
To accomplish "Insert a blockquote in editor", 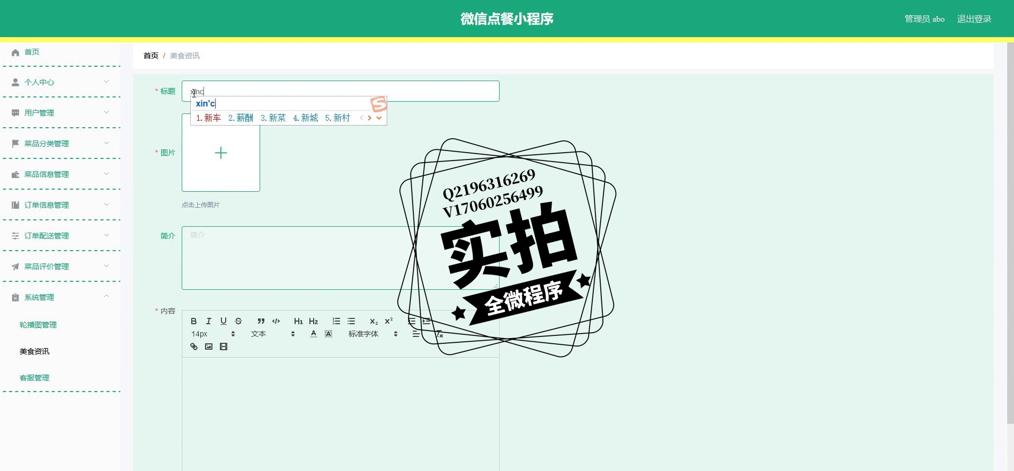I will tap(261, 321).
